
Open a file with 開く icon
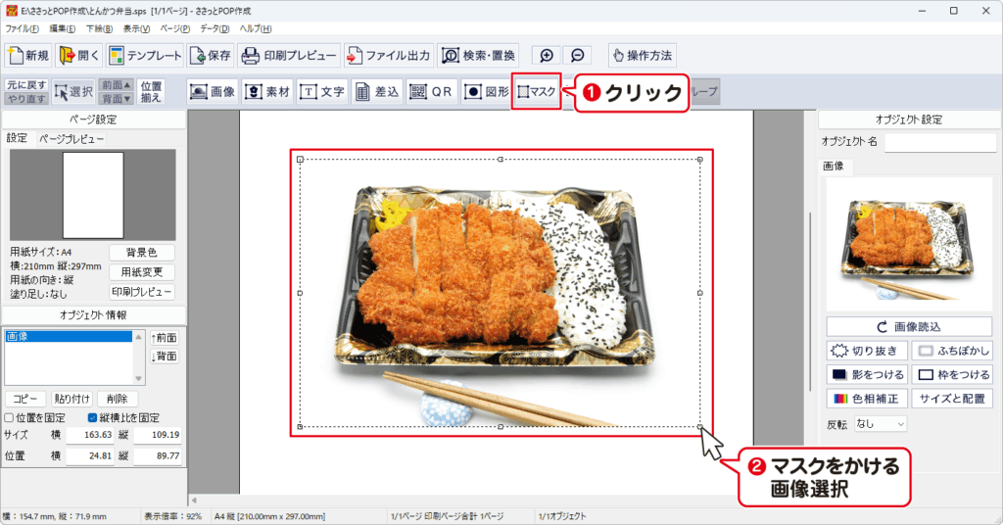(x=79, y=55)
